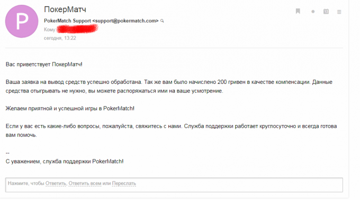
Task: Expand the redacted Кому recipient field
Action: coord(77,29)
